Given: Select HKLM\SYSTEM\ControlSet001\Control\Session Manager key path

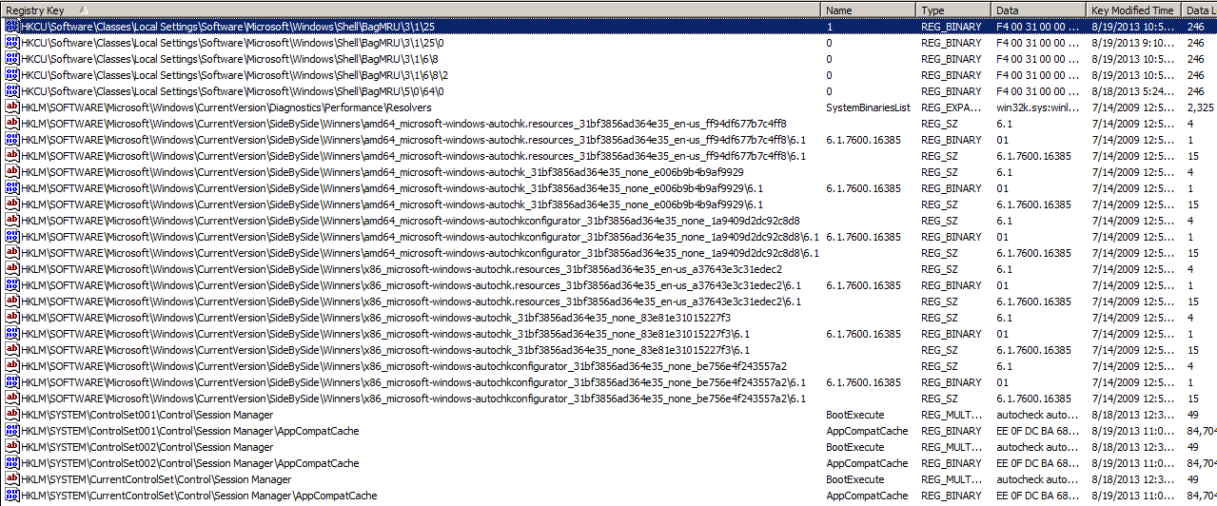Looking at the screenshot, I should click(x=147, y=415).
